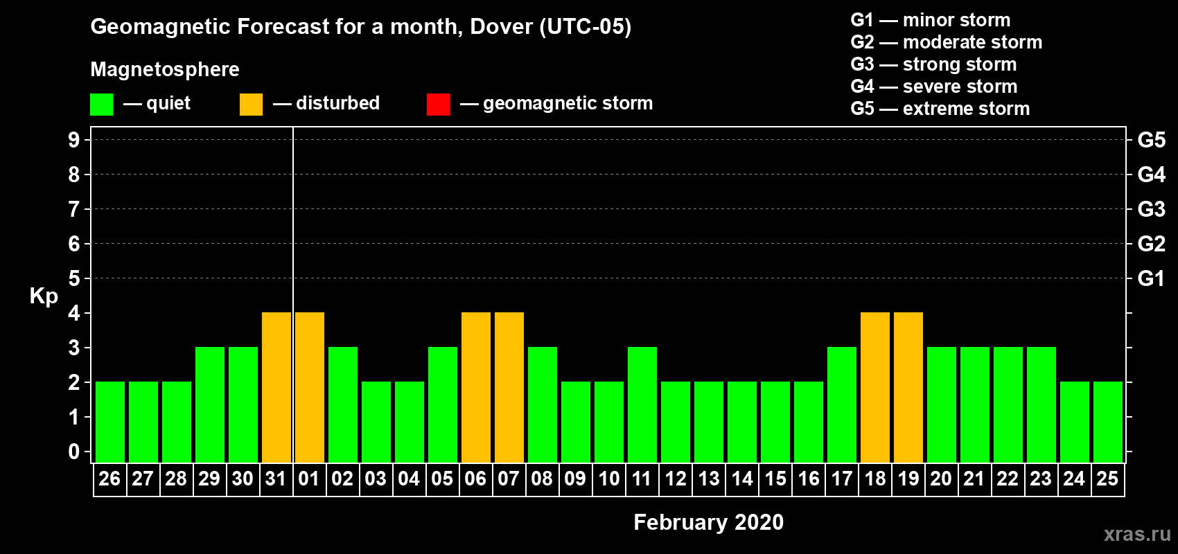1178x554 pixels.
Task: Click the G5 extreme storm legend line
Action: (940, 109)
